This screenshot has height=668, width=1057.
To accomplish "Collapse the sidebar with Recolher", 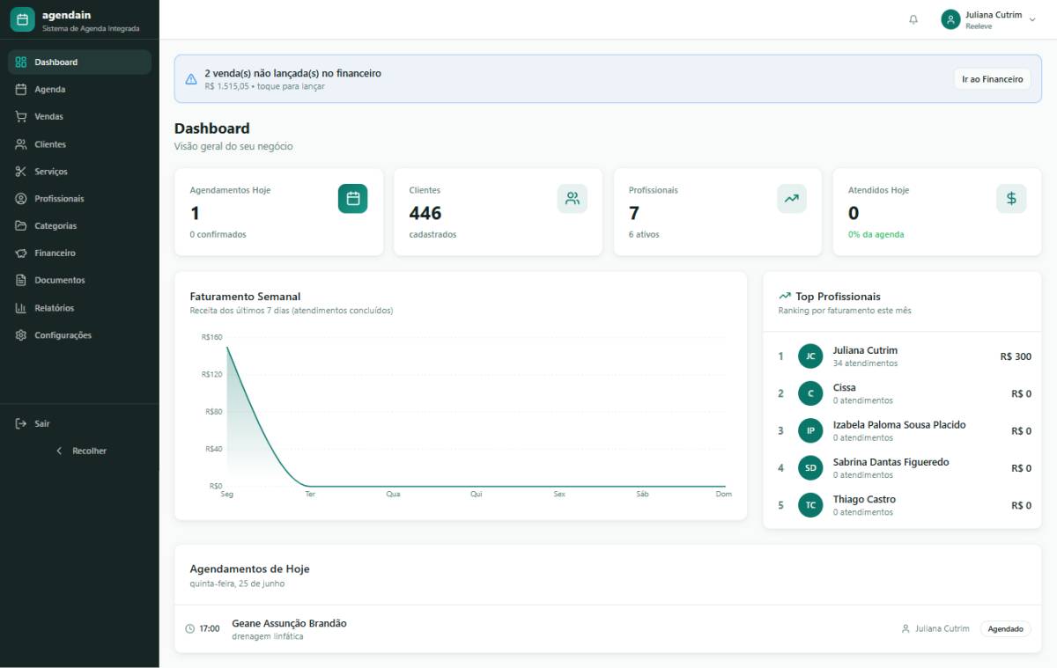I will tap(80, 451).
